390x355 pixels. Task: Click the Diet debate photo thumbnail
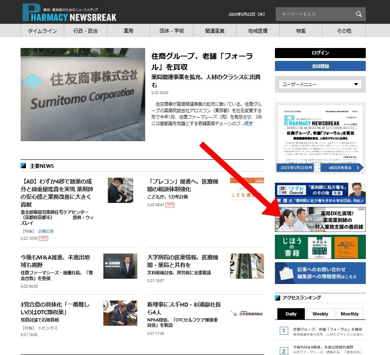coord(120,313)
